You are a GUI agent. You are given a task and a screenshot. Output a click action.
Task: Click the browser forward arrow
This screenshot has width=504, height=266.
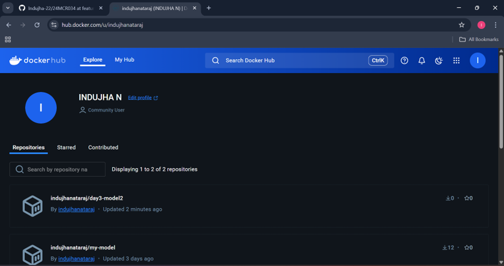23,25
